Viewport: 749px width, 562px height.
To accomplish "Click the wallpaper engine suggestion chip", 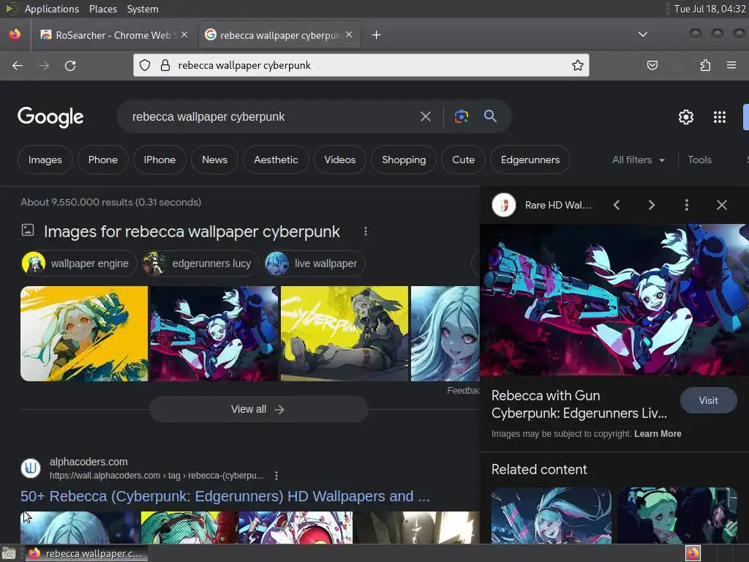I will tap(79, 263).
